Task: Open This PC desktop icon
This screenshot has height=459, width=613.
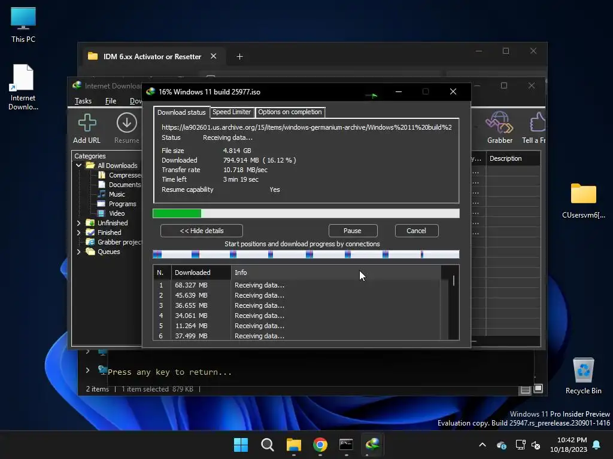Action: 23,25
